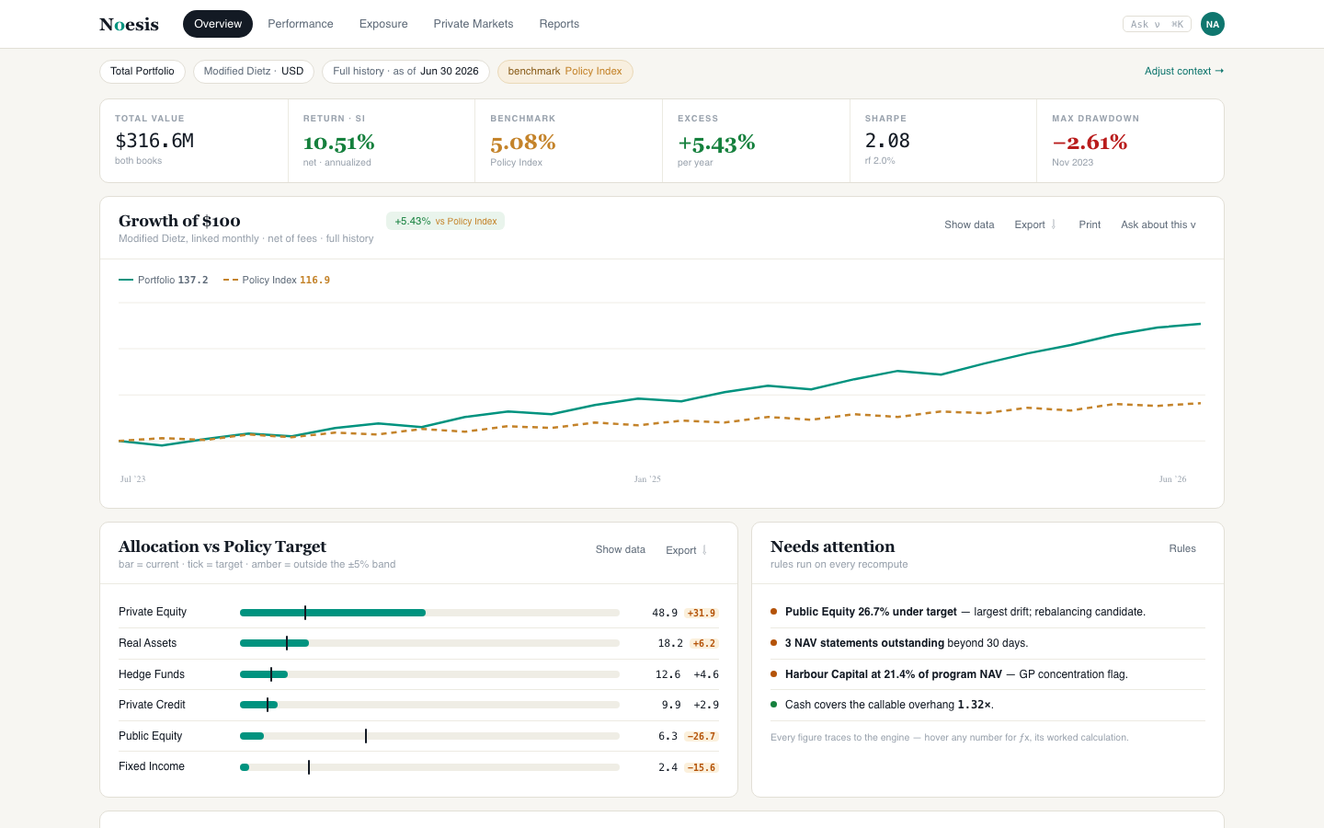This screenshot has width=1324, height=828.
Task: Switch to the Overview tab
Action: coord(218,24)
